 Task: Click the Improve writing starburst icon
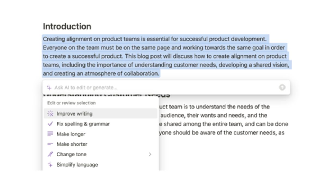[x=50, y=114]
